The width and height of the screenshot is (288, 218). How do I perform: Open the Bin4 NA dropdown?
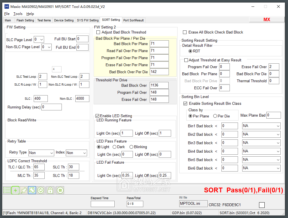pos(261,151)
